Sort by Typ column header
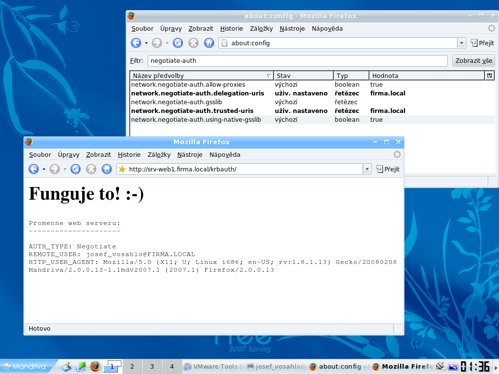 [x=351, y=75]
